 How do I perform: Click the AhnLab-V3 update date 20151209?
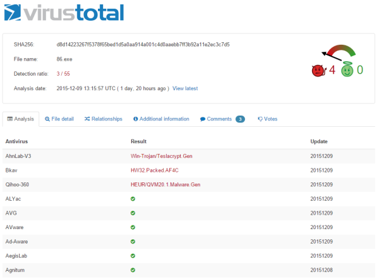[322, 156]
